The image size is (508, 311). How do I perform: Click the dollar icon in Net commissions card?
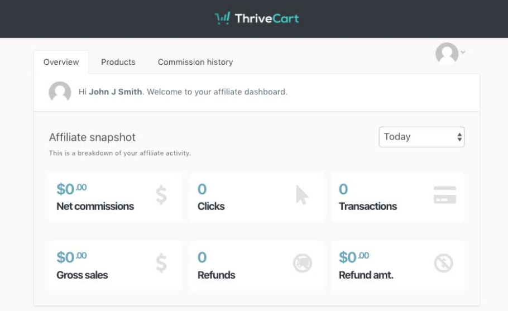(x=161, y=195)
